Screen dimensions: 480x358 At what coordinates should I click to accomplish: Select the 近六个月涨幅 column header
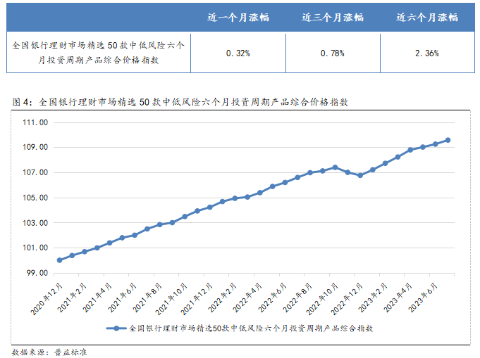427,17
